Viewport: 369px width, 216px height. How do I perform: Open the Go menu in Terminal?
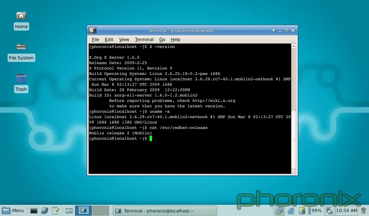tap(162, 40)
